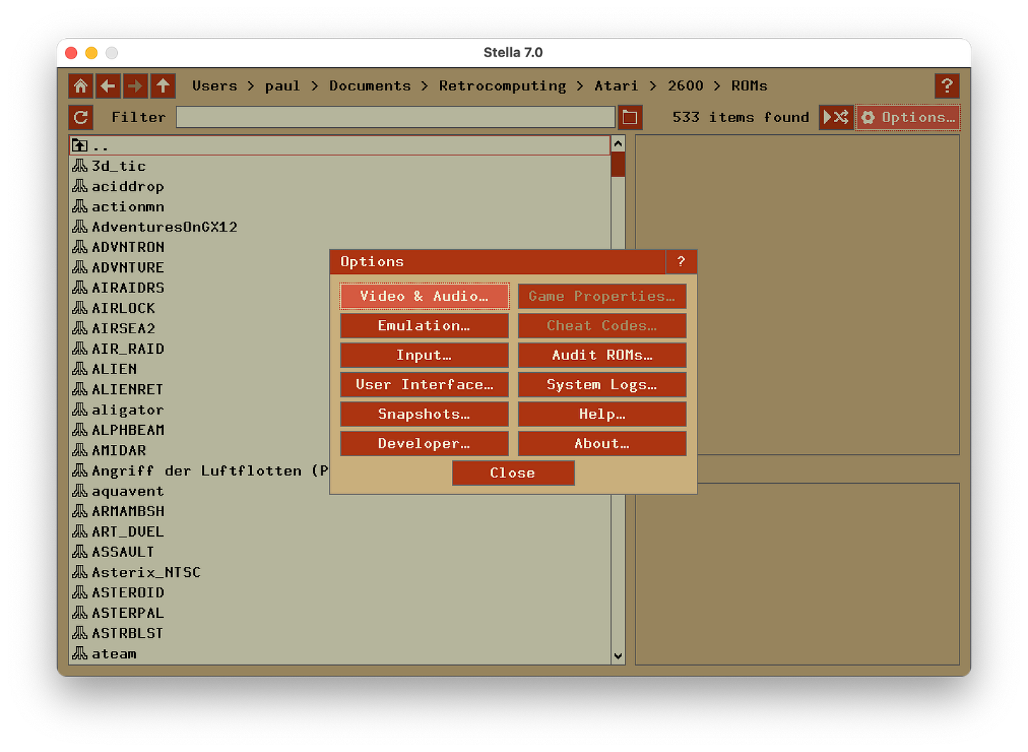Select the aquavent ROM
Screen dimensions: 1028x752
[199, 491]
